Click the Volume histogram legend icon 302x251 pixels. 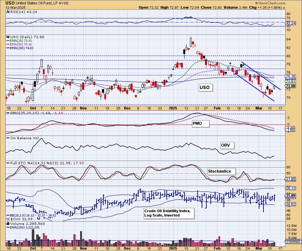pos(8,224)
